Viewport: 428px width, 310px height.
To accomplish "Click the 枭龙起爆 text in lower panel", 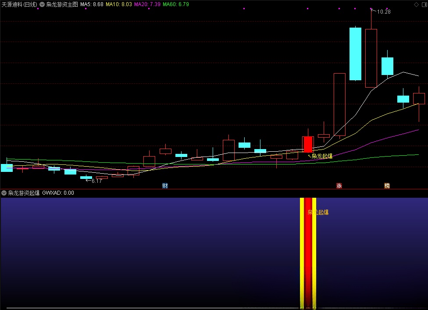I will click(318, 212).
